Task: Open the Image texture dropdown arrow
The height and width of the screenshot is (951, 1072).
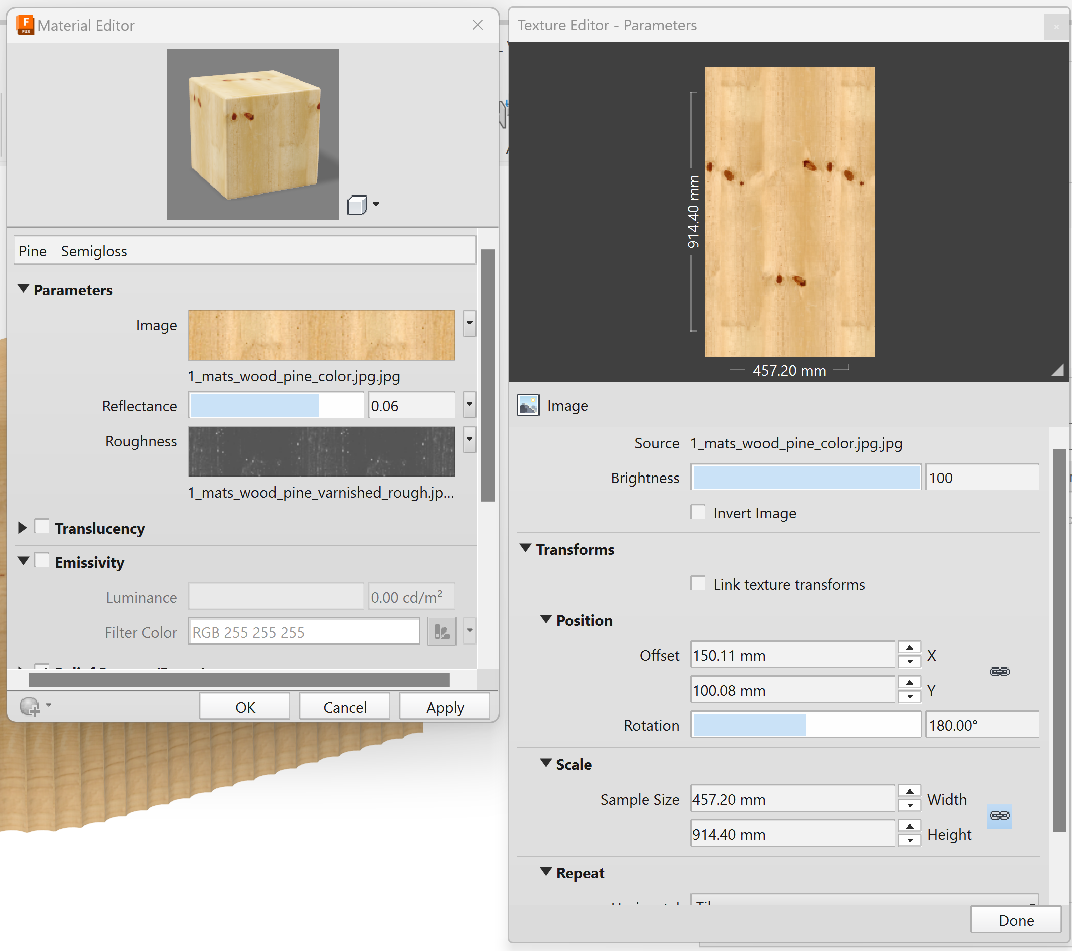Action: coord(469,324)
